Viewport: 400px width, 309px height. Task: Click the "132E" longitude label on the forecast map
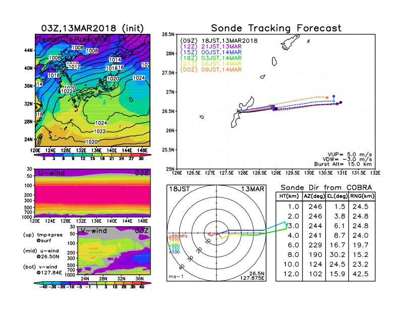point(375,173)
